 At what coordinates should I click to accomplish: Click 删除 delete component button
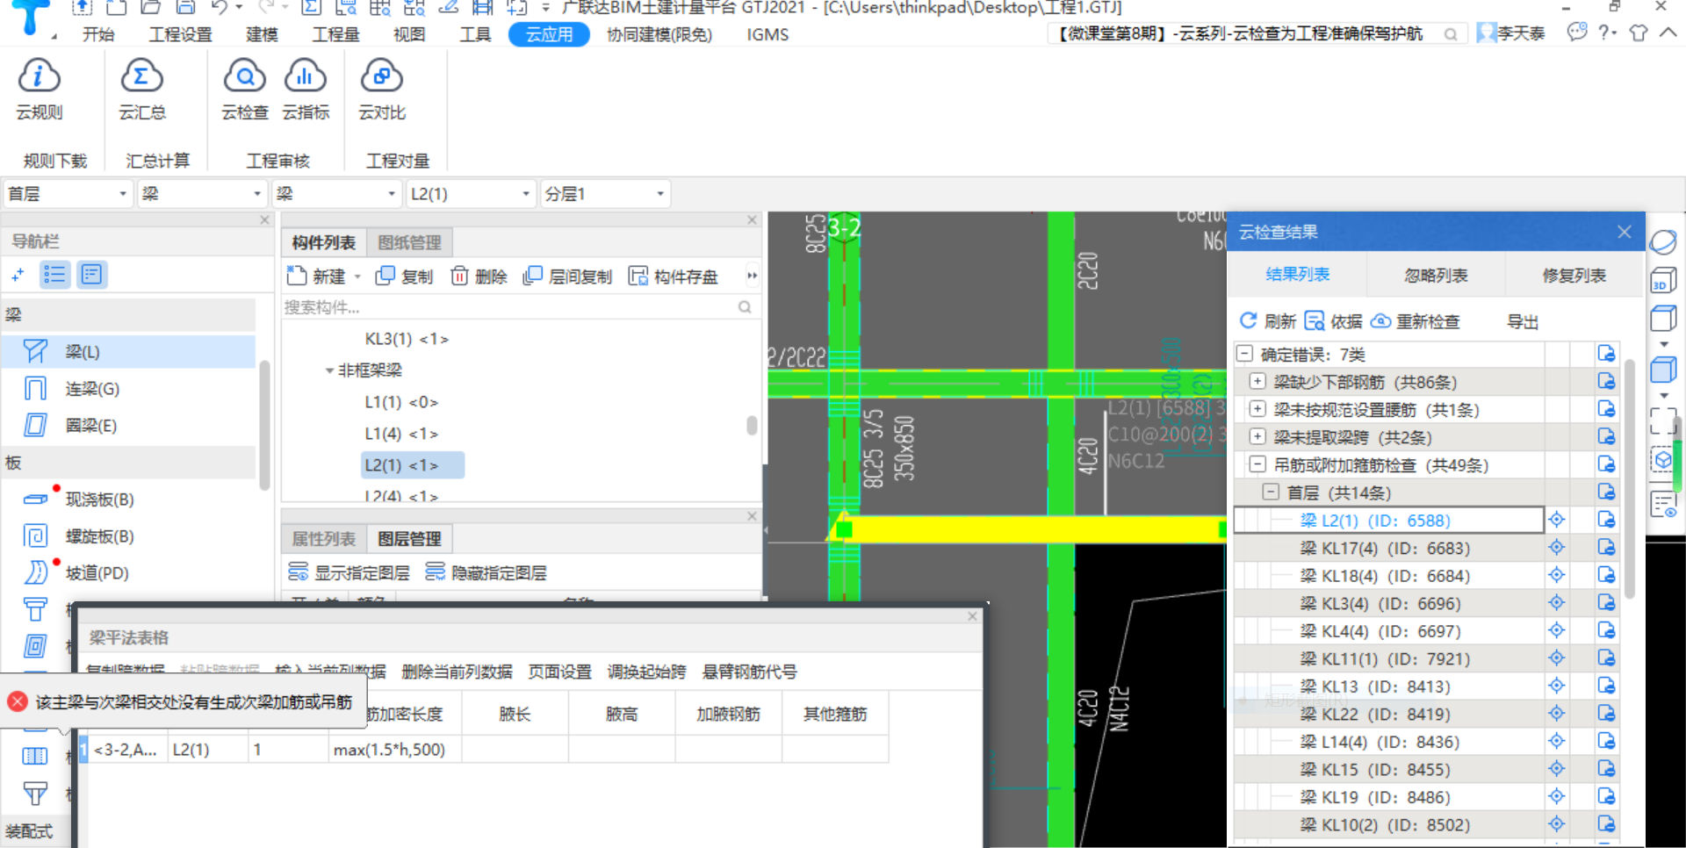click(x=479, y=277)
